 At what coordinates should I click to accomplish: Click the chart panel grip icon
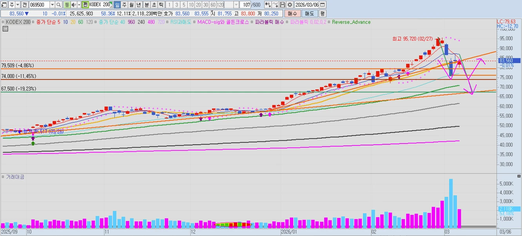5,29
